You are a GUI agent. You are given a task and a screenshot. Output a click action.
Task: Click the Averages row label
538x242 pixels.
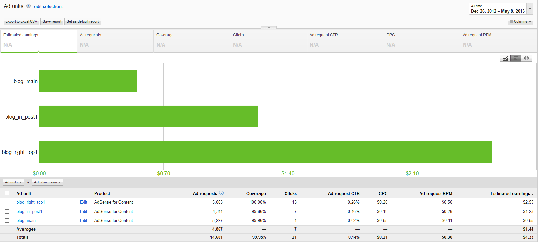click(26, 229)
